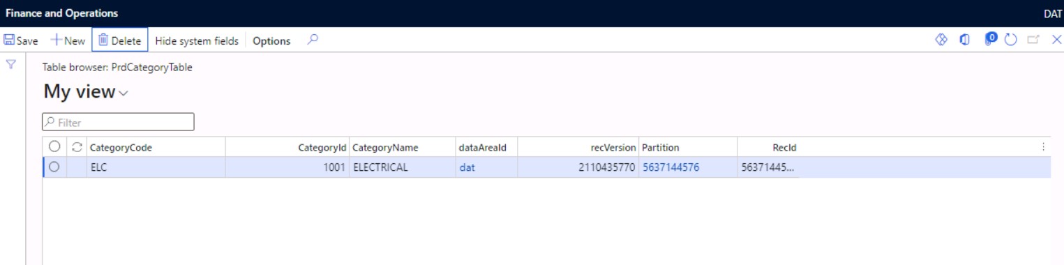Open the messages notification icon
This screenshot has height=265, width=1064.
pos(991,40)
